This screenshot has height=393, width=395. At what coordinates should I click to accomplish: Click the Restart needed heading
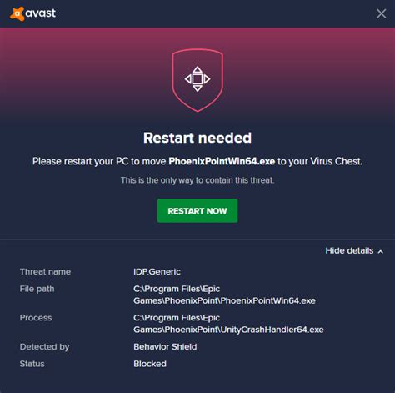pyautogui.click(x=197, y=138)
